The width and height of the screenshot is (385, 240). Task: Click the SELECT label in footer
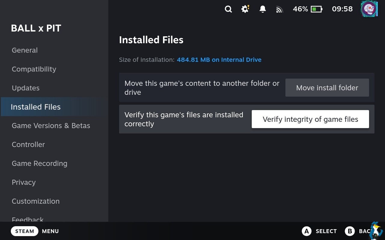tap(326, 231)
